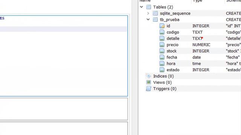Collapse the Tables (2) node
This screenshot has width=241, height=135.
pyautogui.click(x=142, y=7)
